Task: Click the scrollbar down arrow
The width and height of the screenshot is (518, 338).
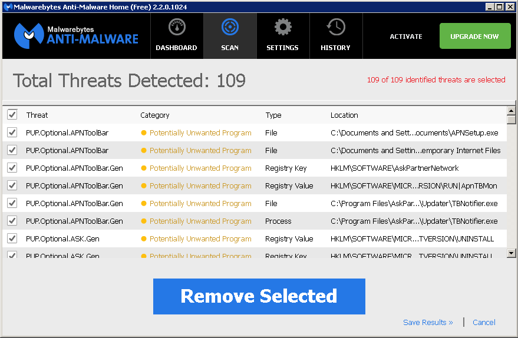Action: (x=511, y=253)
